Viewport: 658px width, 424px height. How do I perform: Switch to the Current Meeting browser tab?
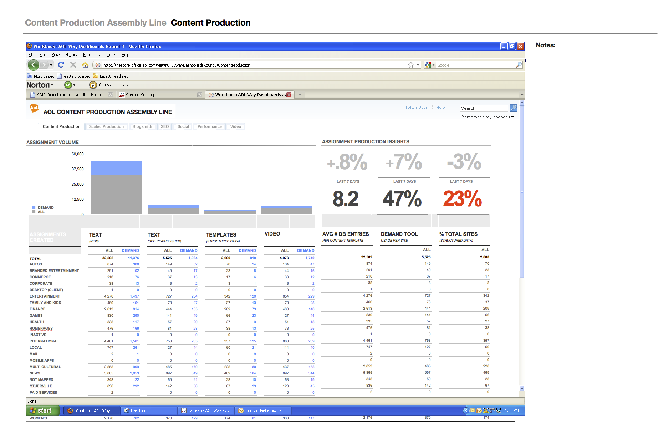tap(160, 95)
